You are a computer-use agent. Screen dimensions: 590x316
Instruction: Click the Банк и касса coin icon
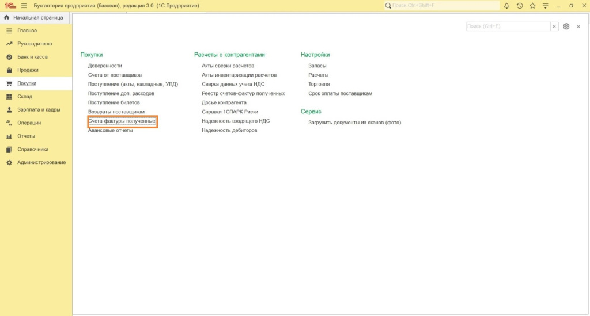pos(9,57)
